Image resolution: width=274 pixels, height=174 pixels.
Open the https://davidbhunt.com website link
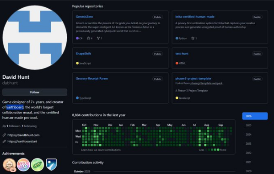coord(23,135)
